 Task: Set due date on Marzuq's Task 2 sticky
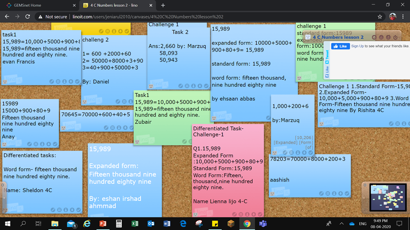tap(187, 86)
